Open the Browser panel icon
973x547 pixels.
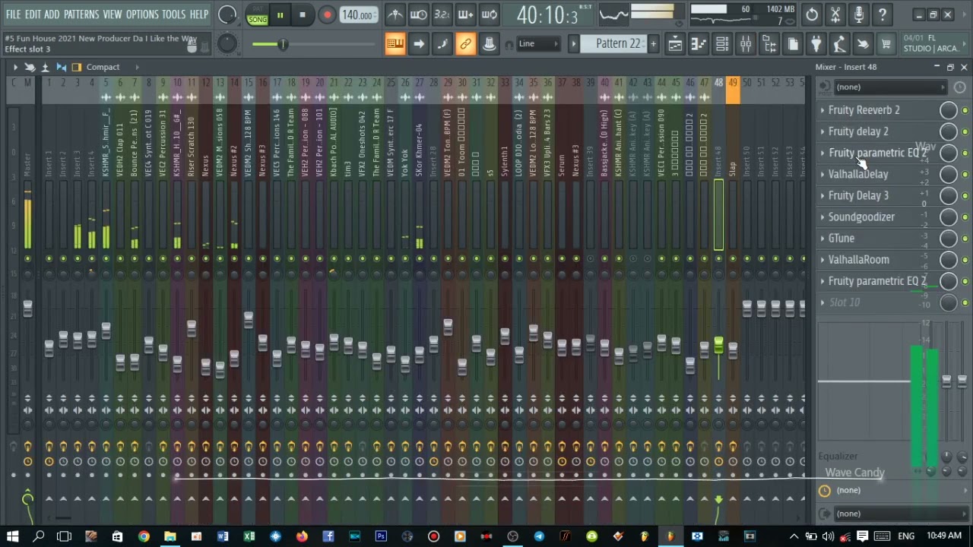(x=769, y=45)
